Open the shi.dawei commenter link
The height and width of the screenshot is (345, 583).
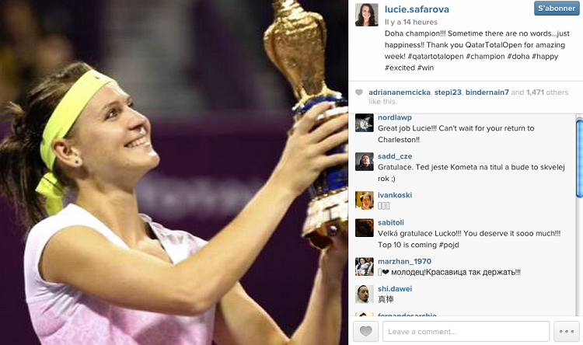click(395, 289)
